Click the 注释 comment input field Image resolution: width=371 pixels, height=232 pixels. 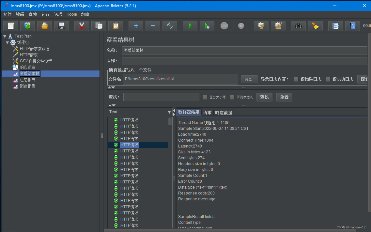coord(245,61)
